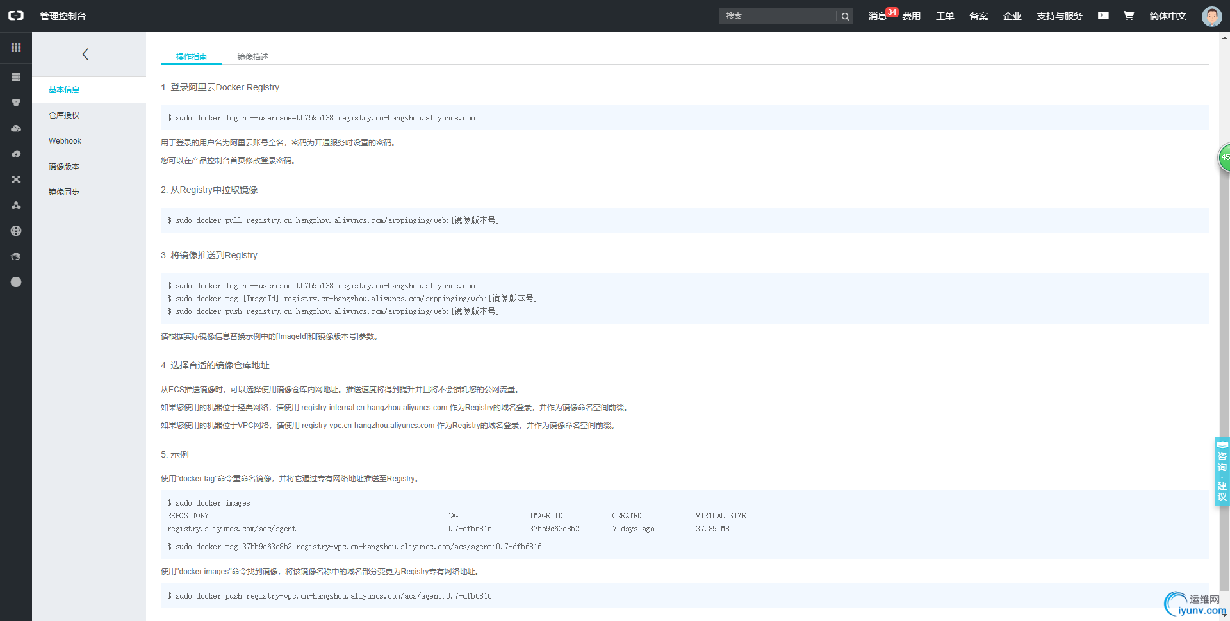Open the 企业 enterprise menu
Viewport: 1230px width, 621px height.
(1012, 16)
